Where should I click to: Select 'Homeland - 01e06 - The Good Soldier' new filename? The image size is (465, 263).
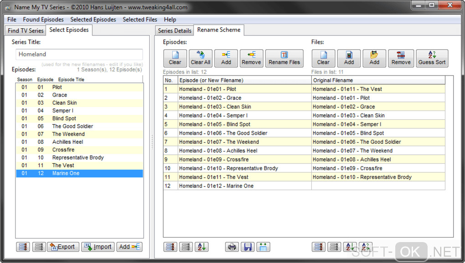[244, 133]
